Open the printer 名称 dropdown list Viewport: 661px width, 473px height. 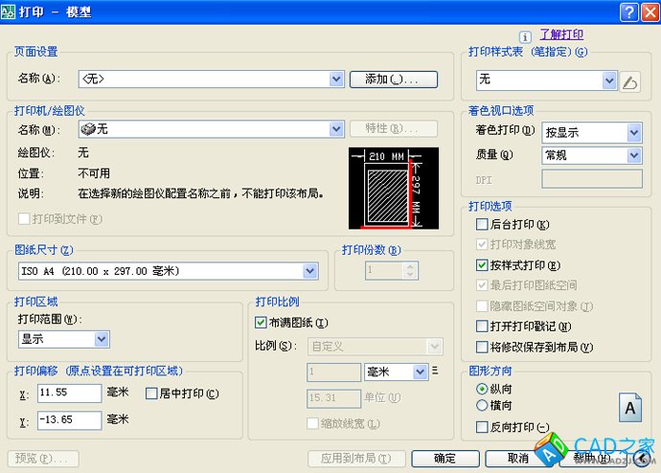[x=336, y=128]
